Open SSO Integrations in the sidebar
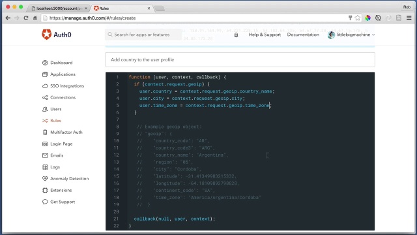The image size is (417, 235). click(67, 86)
